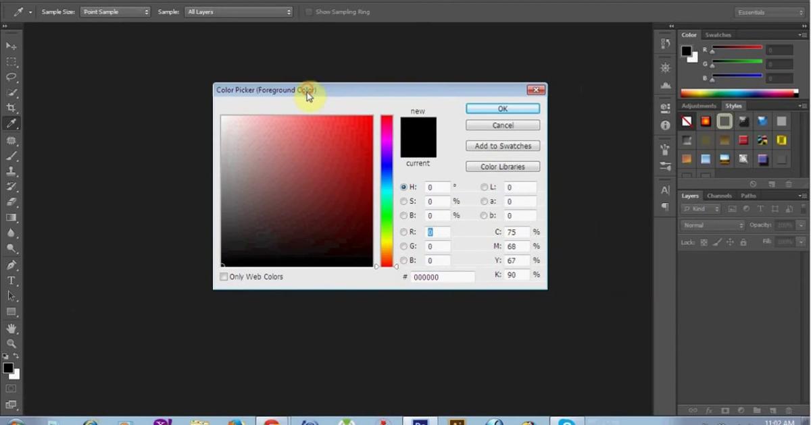Screen dimensions: 811x425
Task: Open the Sample All Layers dropdown
Action: click(x=239, y=11)
